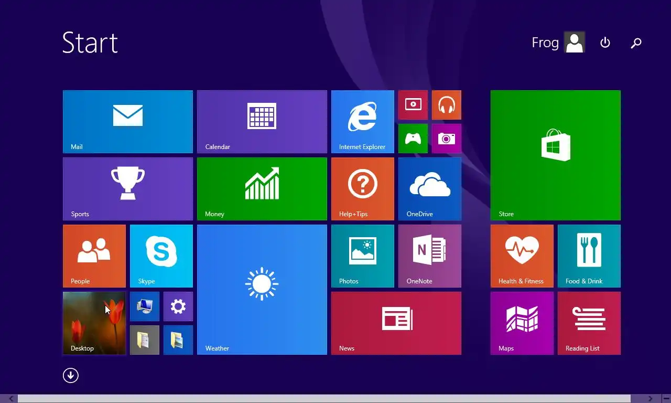Open the This PC computer tile

pos(145,306)
